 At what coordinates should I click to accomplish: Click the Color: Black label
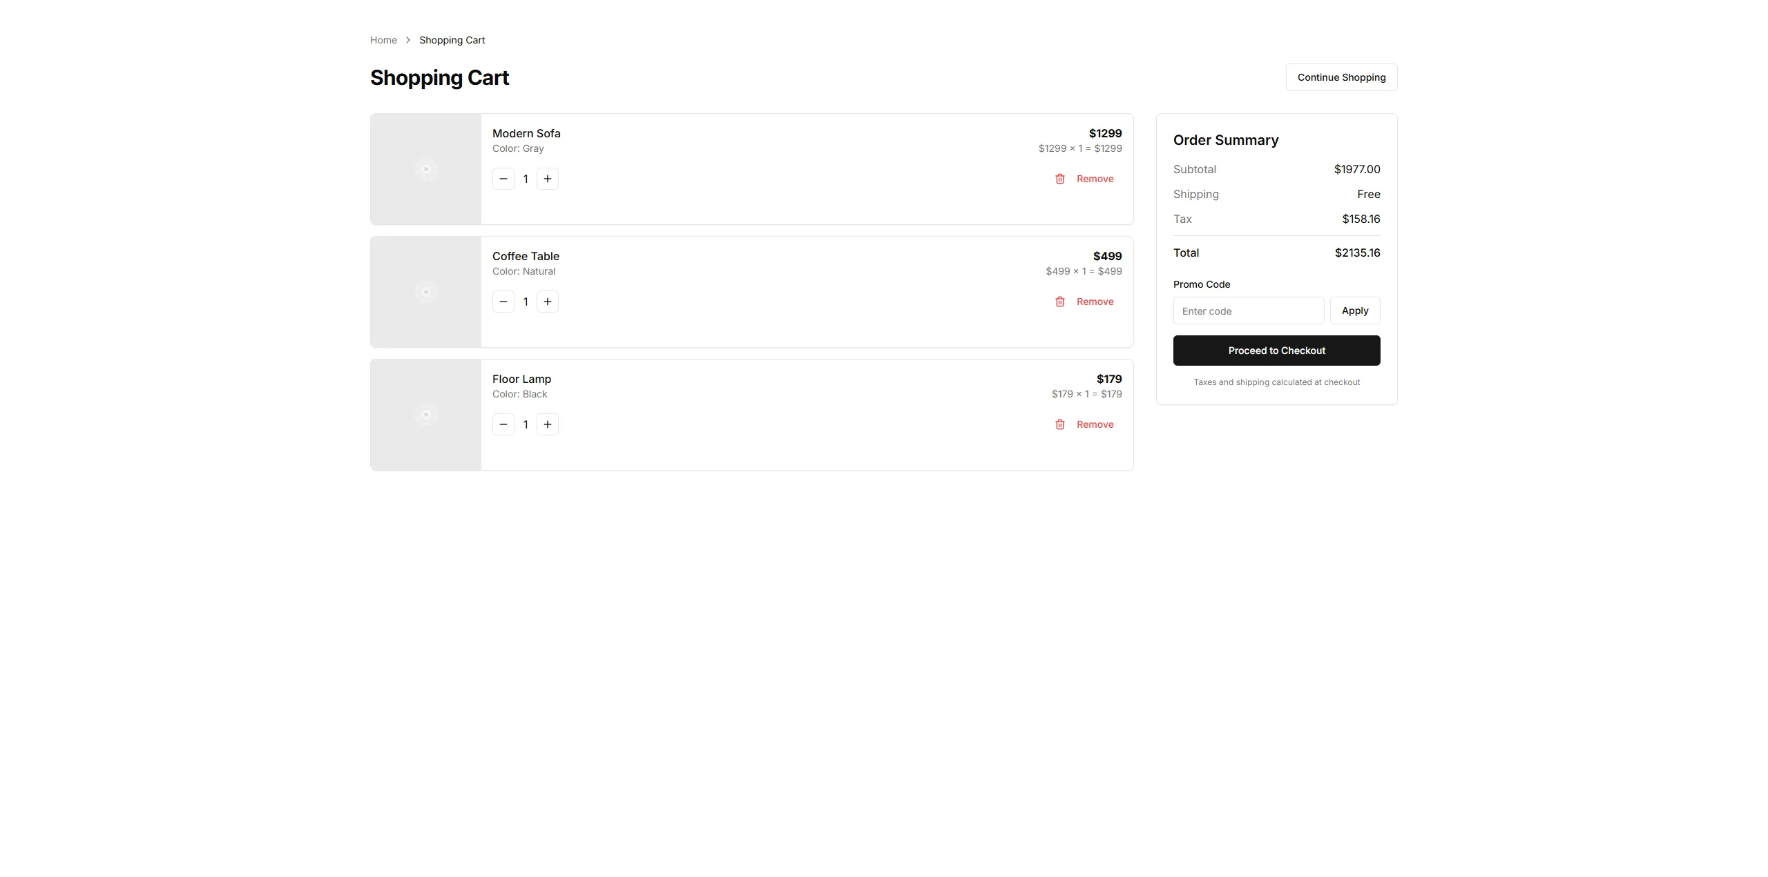(x=519, y=394)
